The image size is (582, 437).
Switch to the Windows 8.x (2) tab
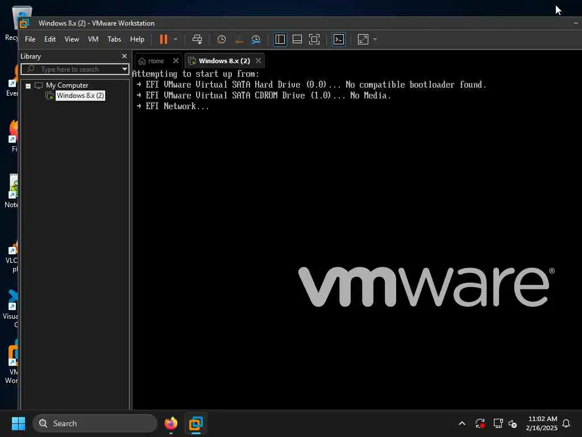(224, 61)
